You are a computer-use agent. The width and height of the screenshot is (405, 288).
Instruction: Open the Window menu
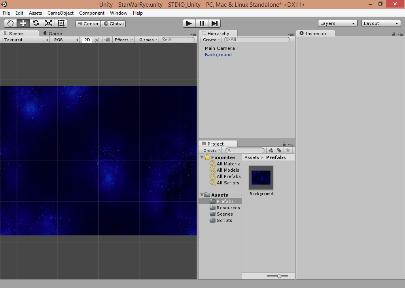point(119,13)
